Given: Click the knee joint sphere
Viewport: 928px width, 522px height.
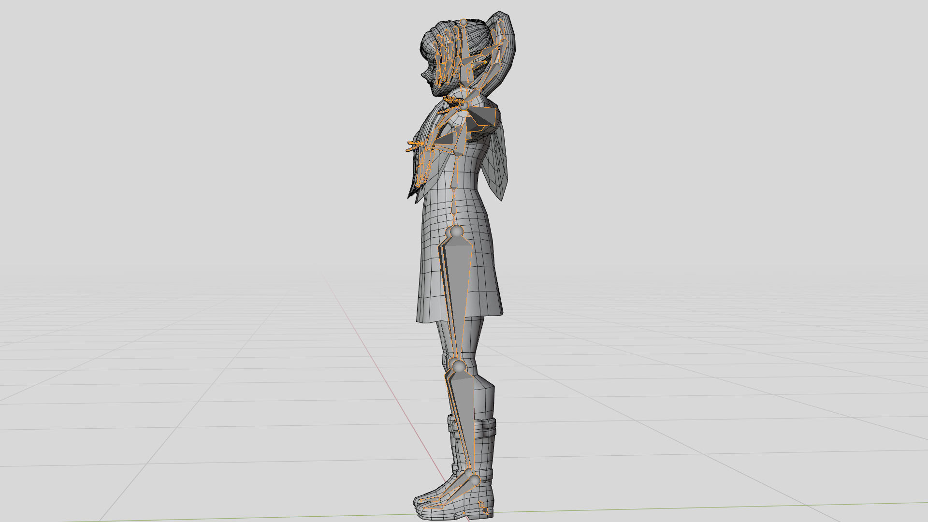Looking at the screenshot, I should pyautogui.click(x=458, y=366).
